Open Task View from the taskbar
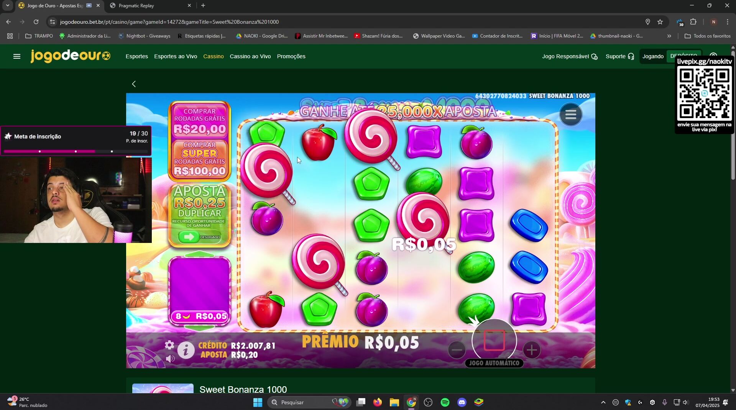This screenshot has height=410, width=736. 361,402
